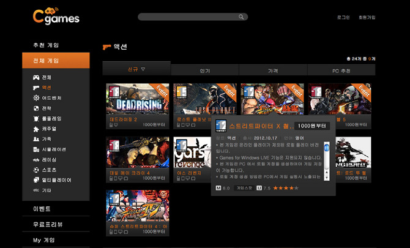This screenshot has height=248, width=410.
Task: Click the 24개 중 9개 count text
Action: point(361,59)
